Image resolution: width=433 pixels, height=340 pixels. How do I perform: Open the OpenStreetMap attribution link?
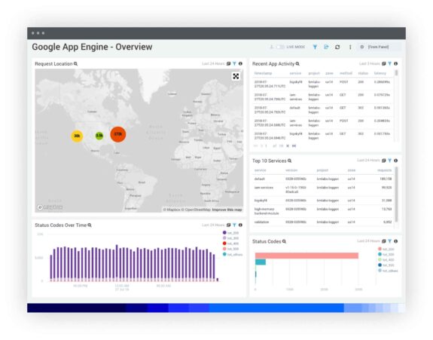point(196,210)
